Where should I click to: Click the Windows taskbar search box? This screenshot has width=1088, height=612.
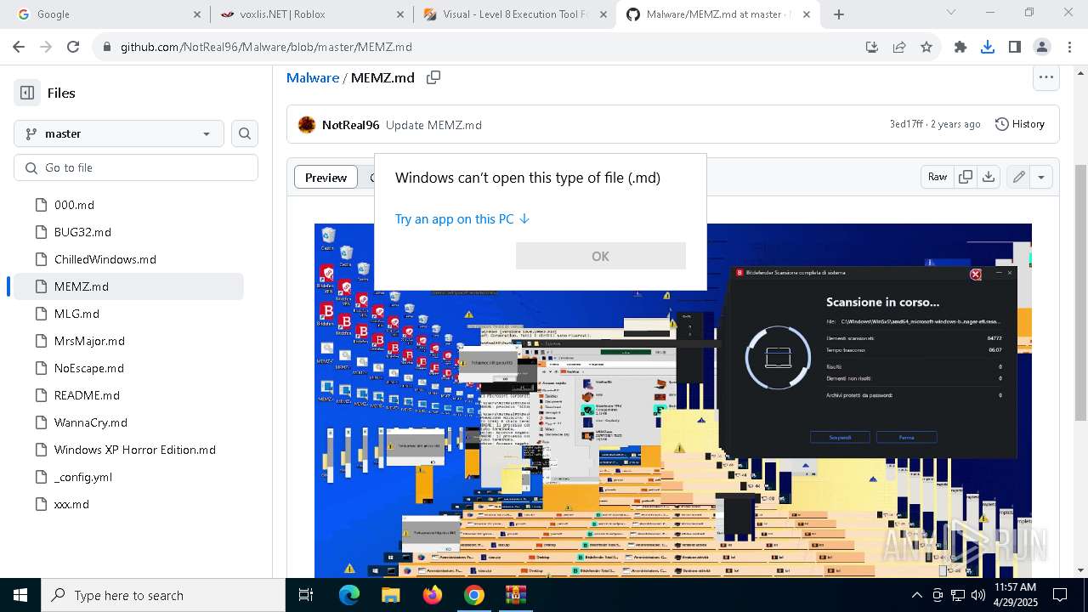pyautogui.click(x=163, y=595)
